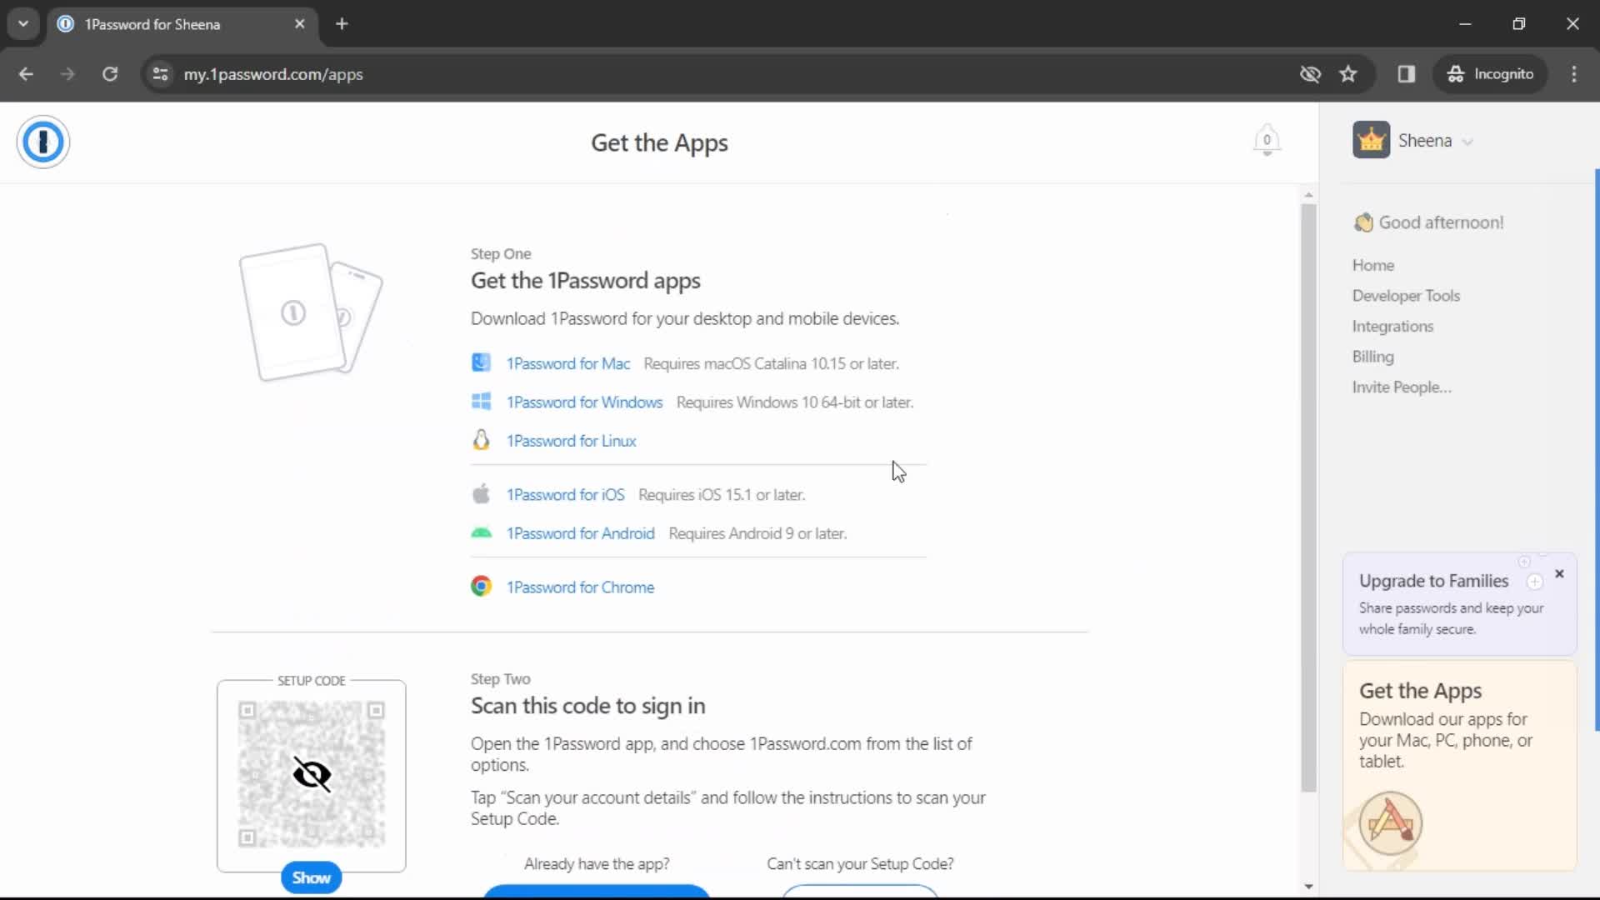Image resolution: width=1600 pixels, height=900 pixels.
Task: Click the 1Password for Windows app icon
Action: 480,401
